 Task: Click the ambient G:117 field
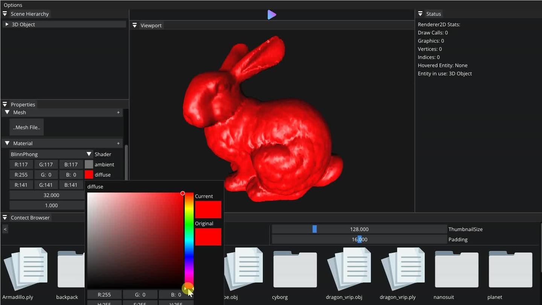(46, 164)
